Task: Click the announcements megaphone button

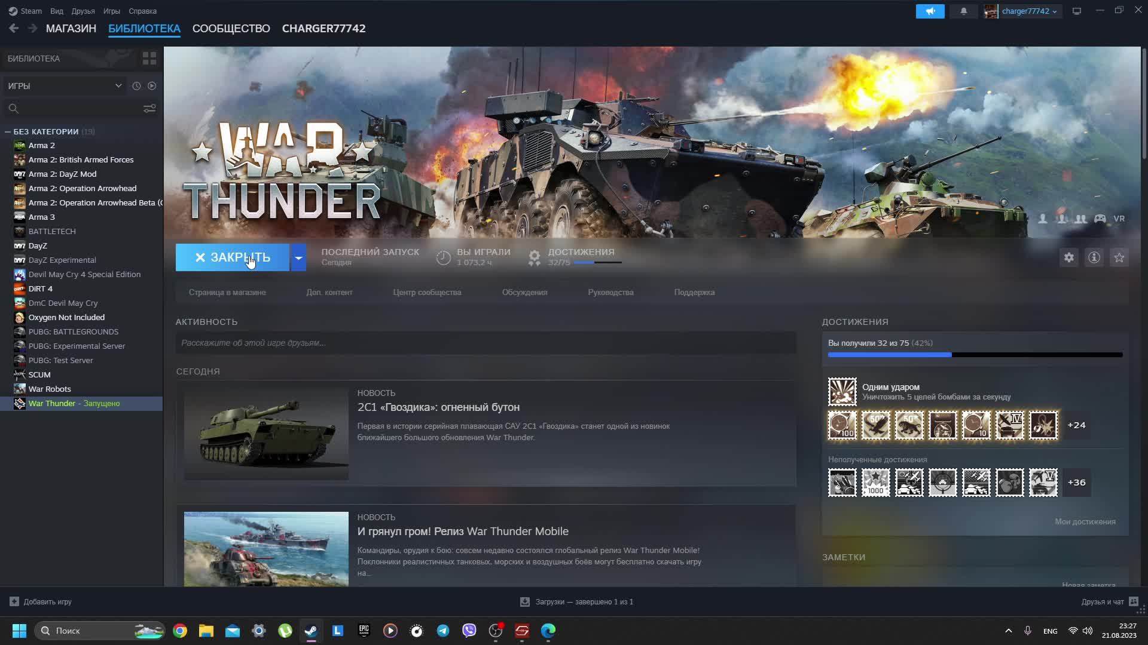Action: pyautogui.click(x=930, y=11)
